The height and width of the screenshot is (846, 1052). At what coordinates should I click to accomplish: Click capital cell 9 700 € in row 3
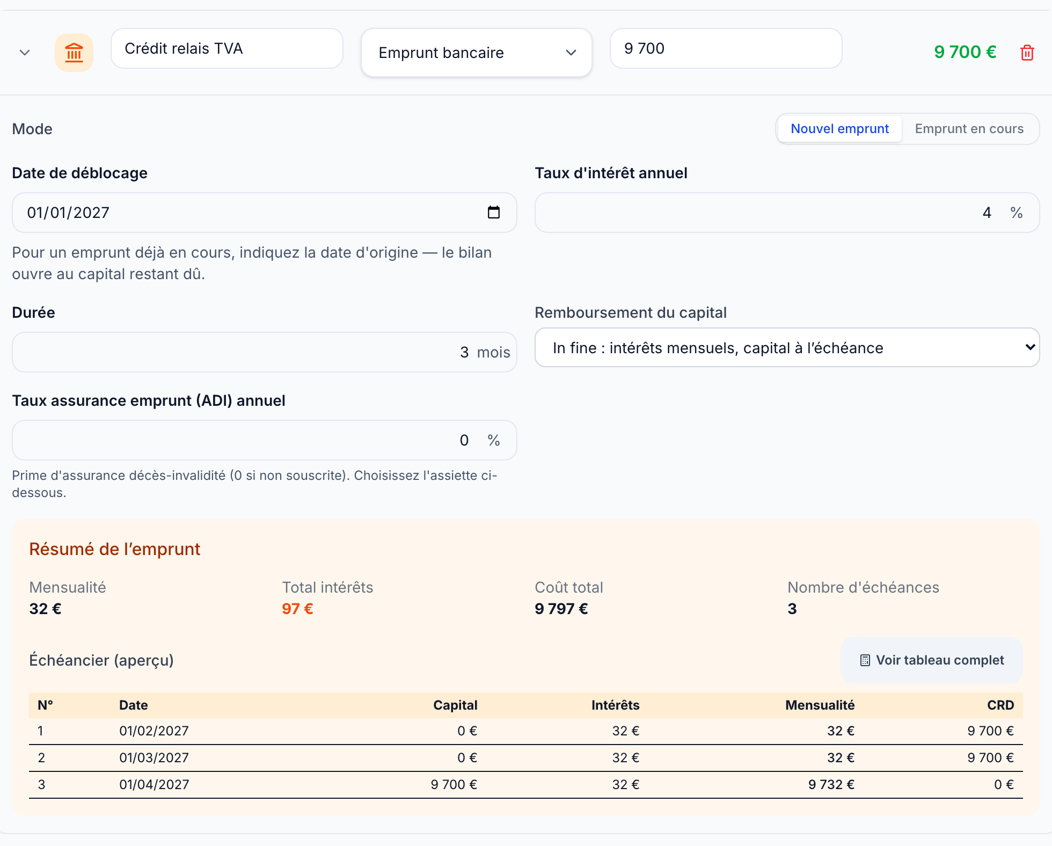coord(454,785)
